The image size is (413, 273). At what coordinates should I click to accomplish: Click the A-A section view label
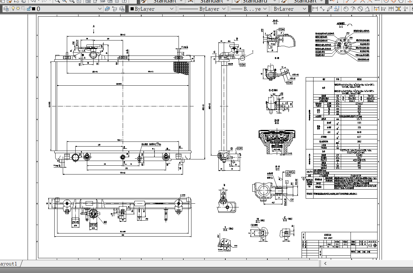[x=275, y=20]
